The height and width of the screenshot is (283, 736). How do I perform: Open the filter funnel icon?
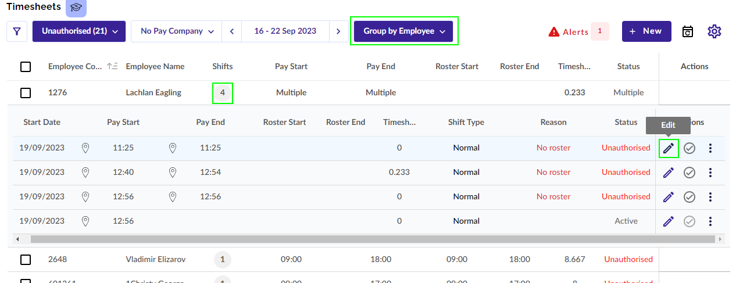(16, 31)
